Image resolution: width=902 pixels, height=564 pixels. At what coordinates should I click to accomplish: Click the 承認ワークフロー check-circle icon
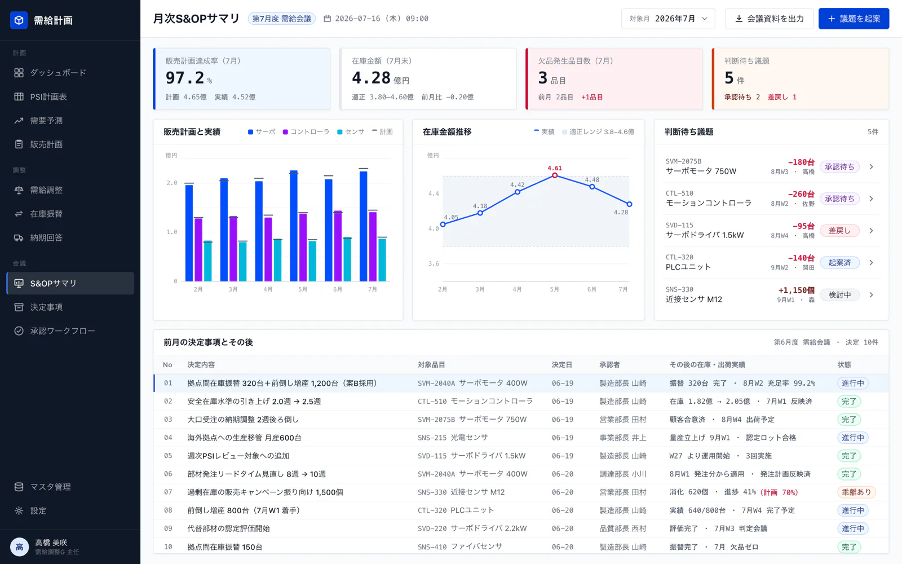pyautogui.click(x=19, y=331)
